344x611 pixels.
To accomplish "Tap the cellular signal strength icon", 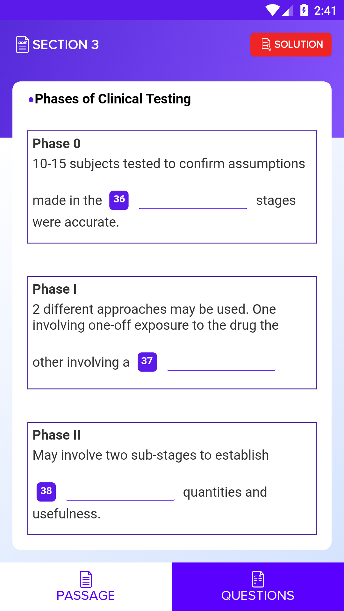I will coord(287,10).
